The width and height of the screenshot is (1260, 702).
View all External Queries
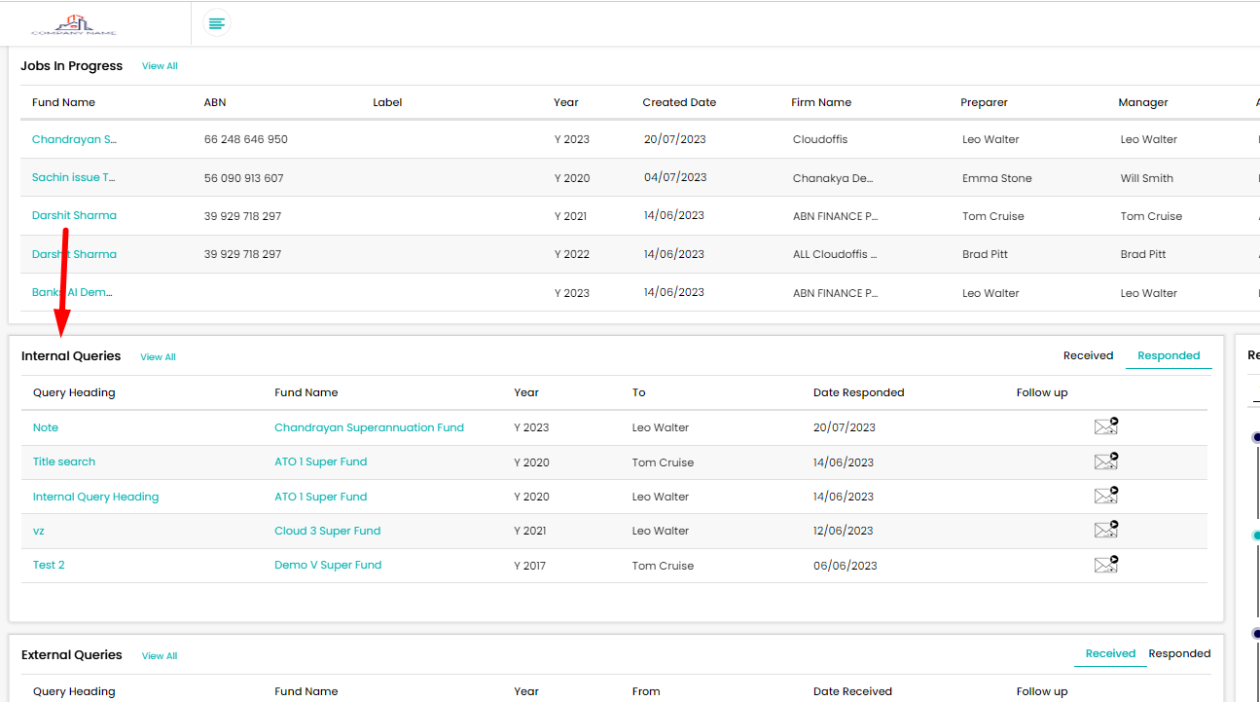[x=160, y=656]
